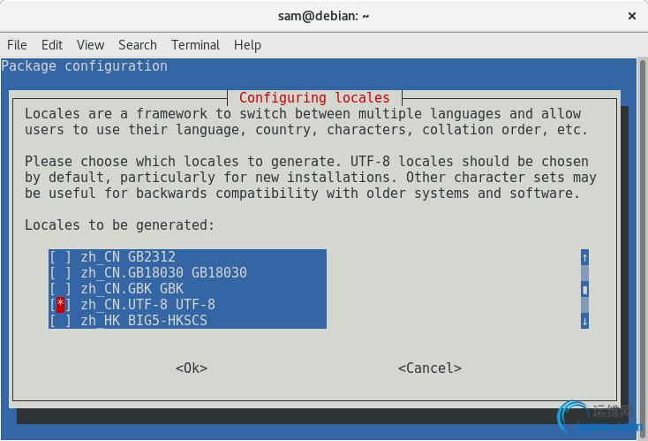This screenshot has width=648, height=441.
Task: Select the "zh_CN.GBK GBK" list entry text
Action: click(x=132, y=288)
